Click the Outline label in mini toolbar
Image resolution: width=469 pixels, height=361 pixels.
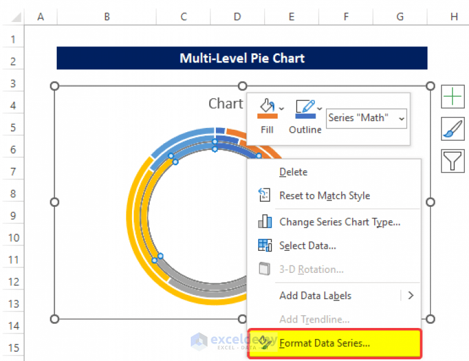(x=305, y=130)
